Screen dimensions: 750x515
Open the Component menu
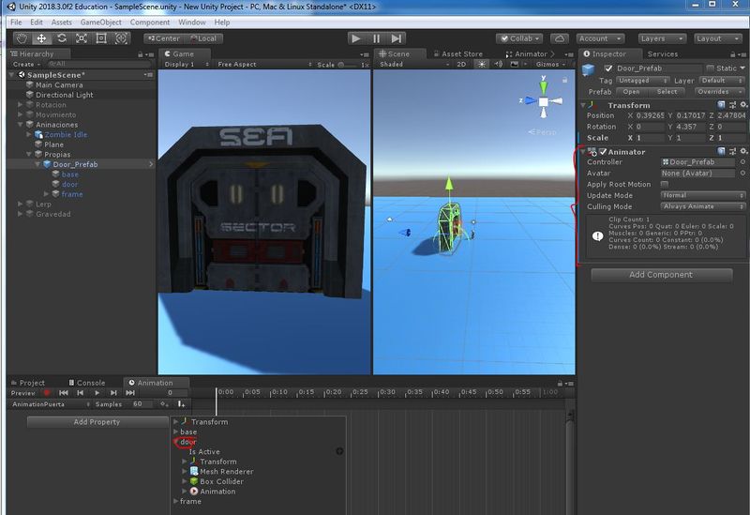click(x=150, y=23)
